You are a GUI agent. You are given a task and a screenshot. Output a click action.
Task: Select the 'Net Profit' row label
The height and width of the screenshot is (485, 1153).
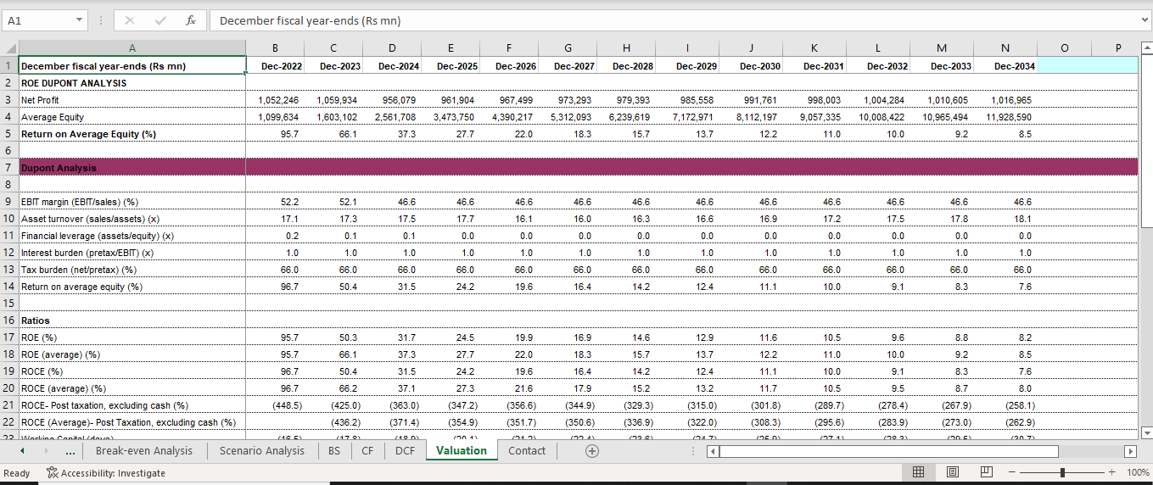[132, 100]
